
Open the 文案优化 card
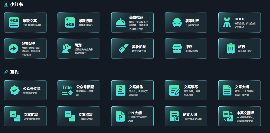click(132, 90)
